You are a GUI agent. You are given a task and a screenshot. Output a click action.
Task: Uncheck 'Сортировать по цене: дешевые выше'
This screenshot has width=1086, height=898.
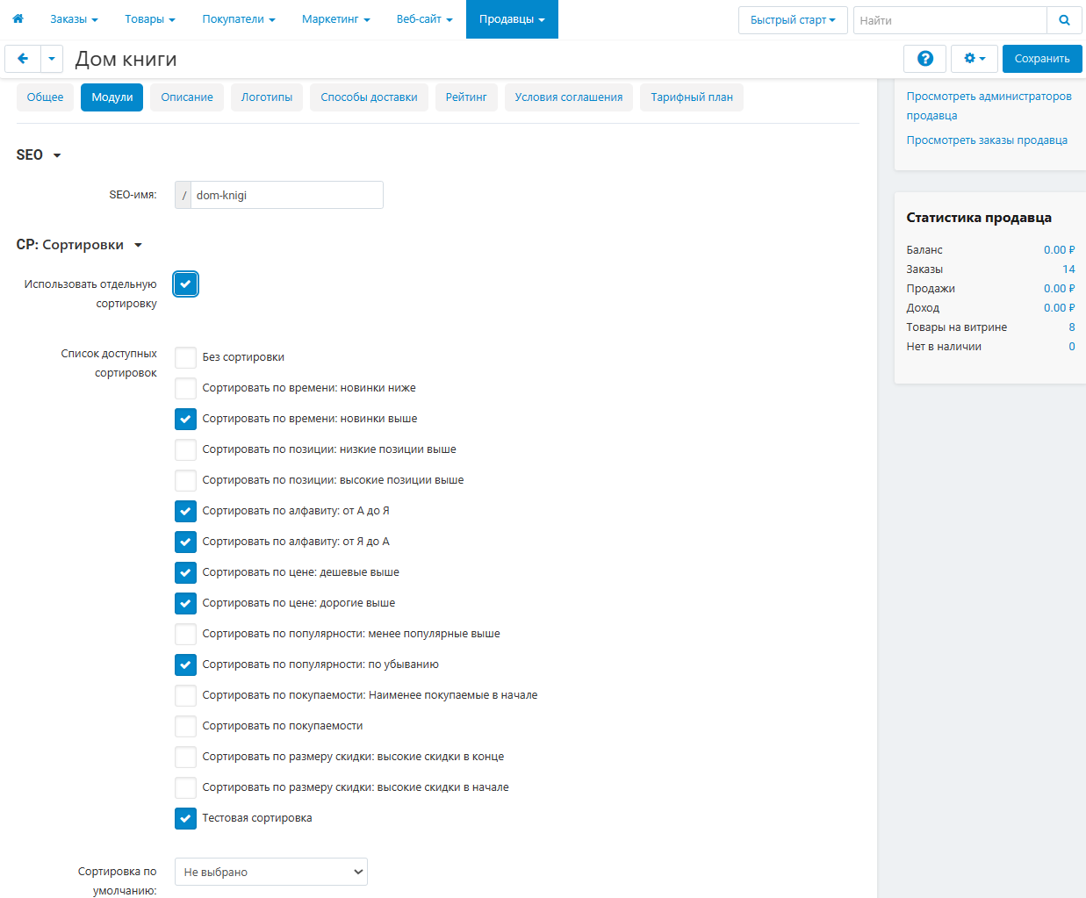click(x=185, y=572)
